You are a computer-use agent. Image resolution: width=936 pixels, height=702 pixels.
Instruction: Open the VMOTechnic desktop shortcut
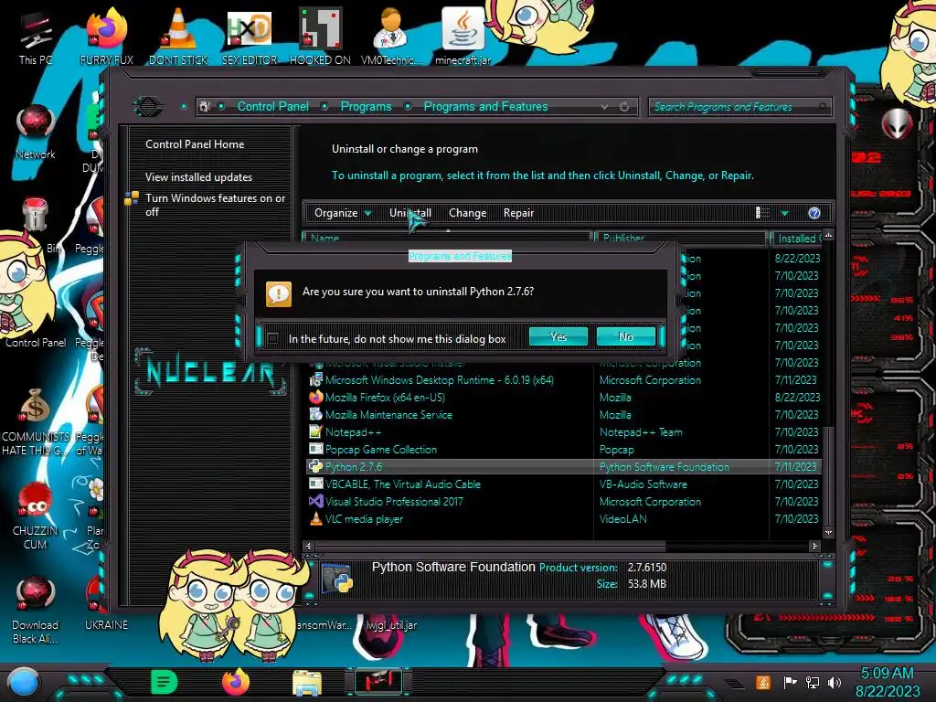[391, 37]
